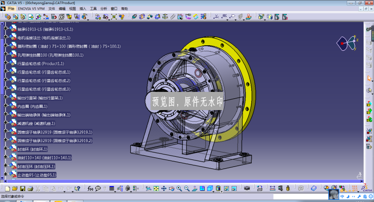Select 封油压环 in the tree
Viewport: 374px width, 202px height.
tap(36, 166)
